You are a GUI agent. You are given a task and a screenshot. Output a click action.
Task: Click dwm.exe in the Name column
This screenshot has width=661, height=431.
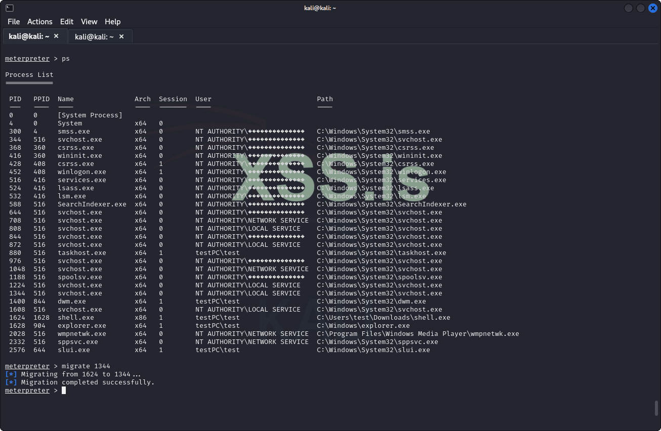pos(72,301)
